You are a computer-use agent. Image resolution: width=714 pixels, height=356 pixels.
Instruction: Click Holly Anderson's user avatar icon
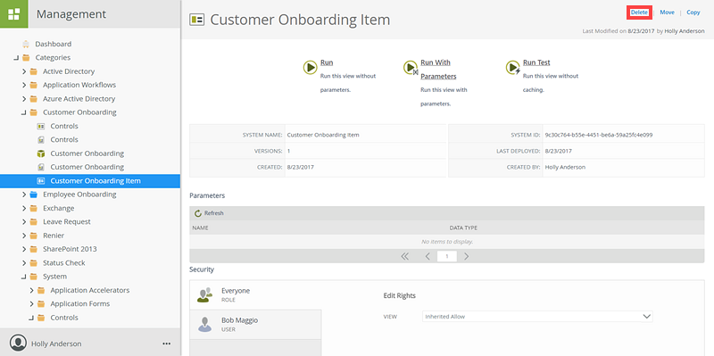[x=18, y=344]
